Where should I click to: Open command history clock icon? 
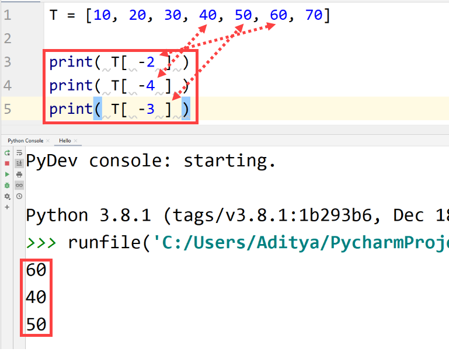[19, 196]
